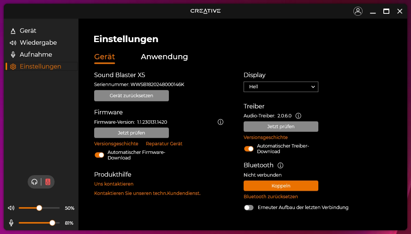View firmware info via the info icon
The image size is (411, 234).
click(x=220, y=122)
